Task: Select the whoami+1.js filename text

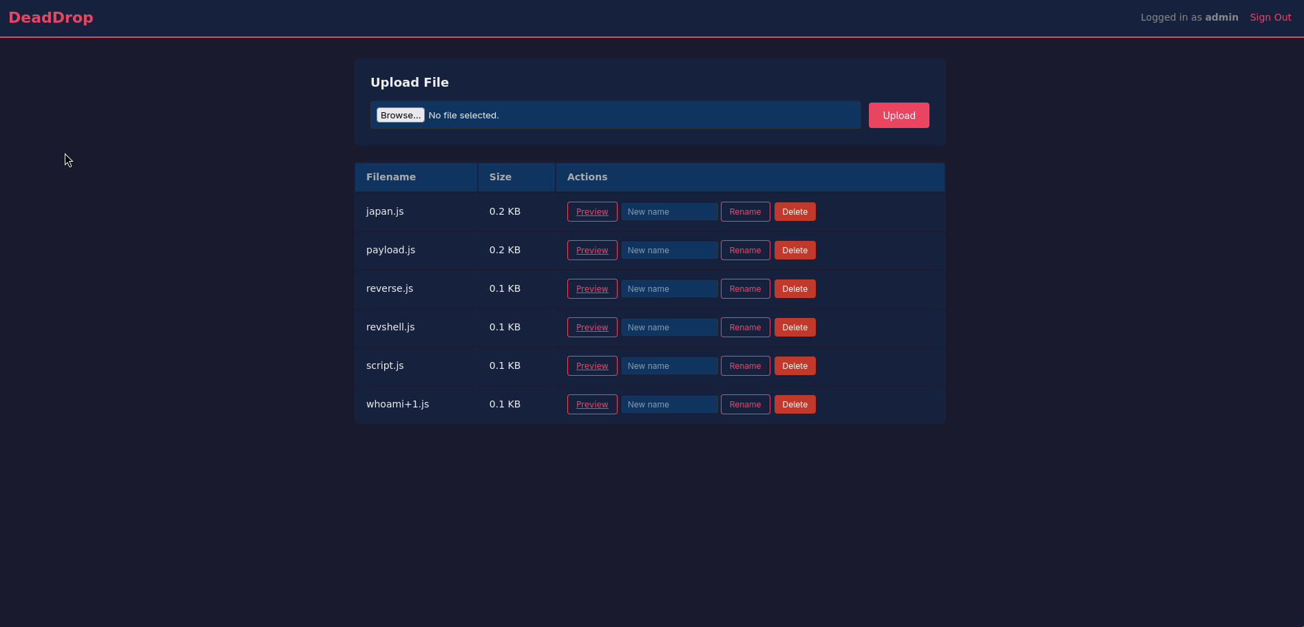Action: click(397, 404)
